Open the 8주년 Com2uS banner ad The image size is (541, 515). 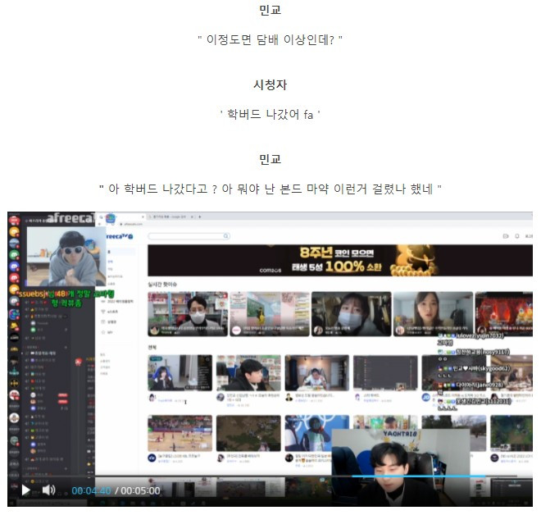click(x=340, y=261)
